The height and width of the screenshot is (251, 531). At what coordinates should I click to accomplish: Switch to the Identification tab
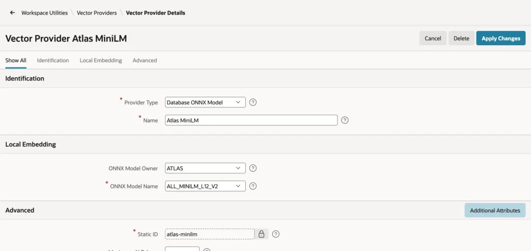53,60
